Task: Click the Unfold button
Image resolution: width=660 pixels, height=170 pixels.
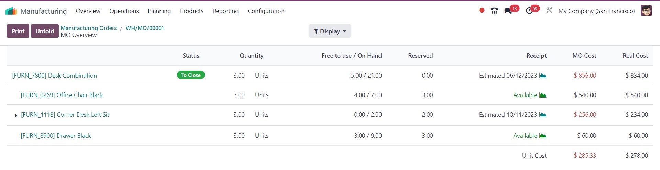Action: coord(45,31)
